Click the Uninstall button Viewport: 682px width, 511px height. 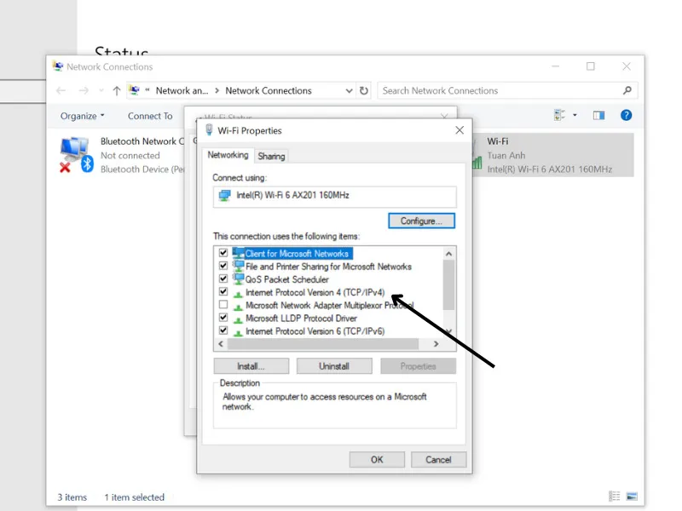(334, 366)
